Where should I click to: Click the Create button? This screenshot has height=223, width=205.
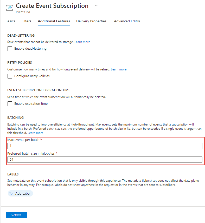(x=16, y=215)
